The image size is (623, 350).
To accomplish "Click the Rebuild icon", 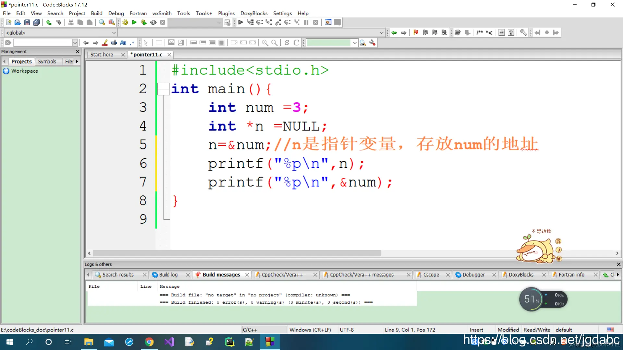I will pyautogui.click(x=153, y=22).
